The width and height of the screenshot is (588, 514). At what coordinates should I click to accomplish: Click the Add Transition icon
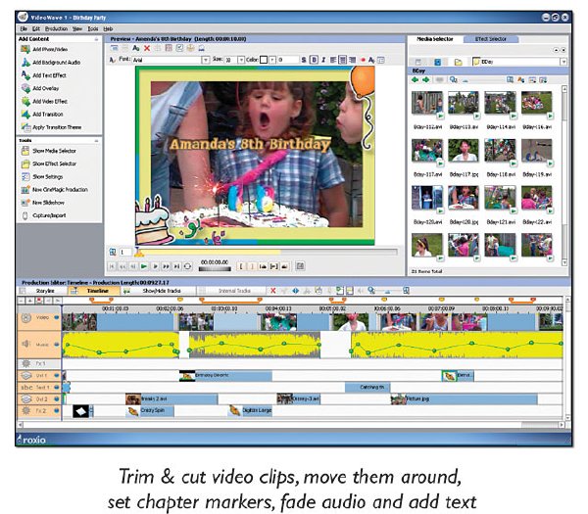click(25, 115)
